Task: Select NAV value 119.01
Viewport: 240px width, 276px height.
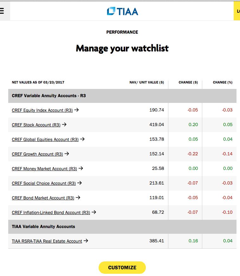Action: click(157, 198)
